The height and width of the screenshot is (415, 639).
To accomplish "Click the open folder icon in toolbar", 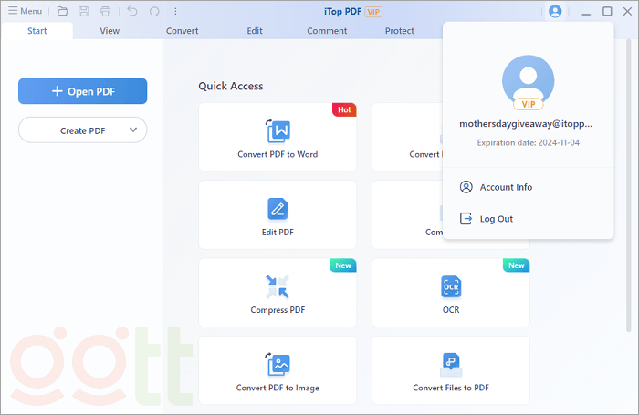I will tap(62, 11).
